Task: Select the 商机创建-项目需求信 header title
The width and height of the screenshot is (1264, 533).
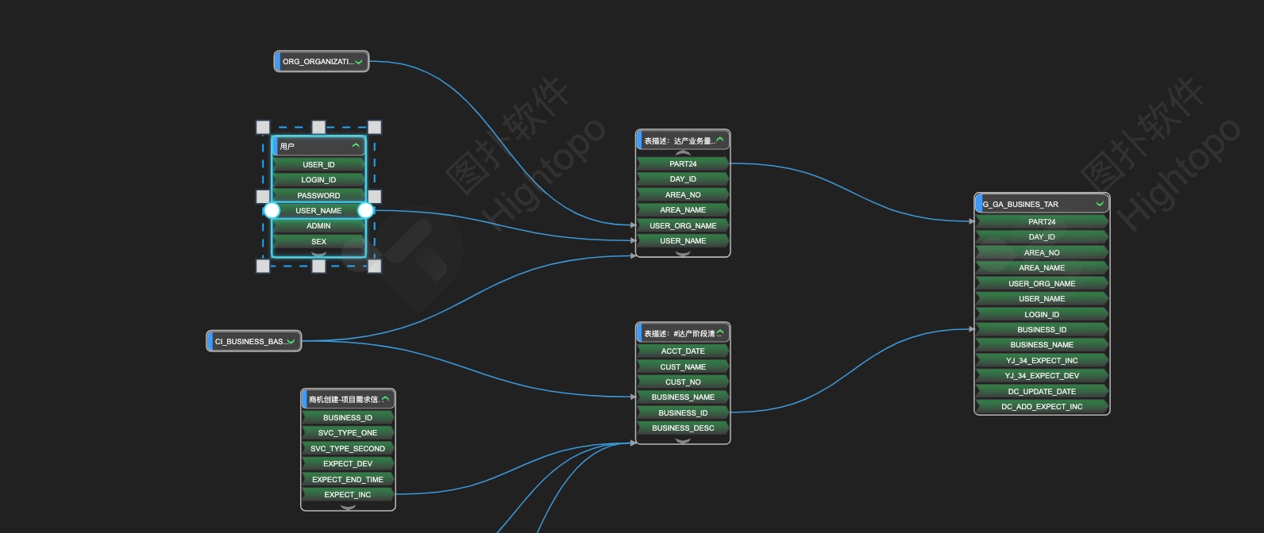Action: [x=345, y=399]
